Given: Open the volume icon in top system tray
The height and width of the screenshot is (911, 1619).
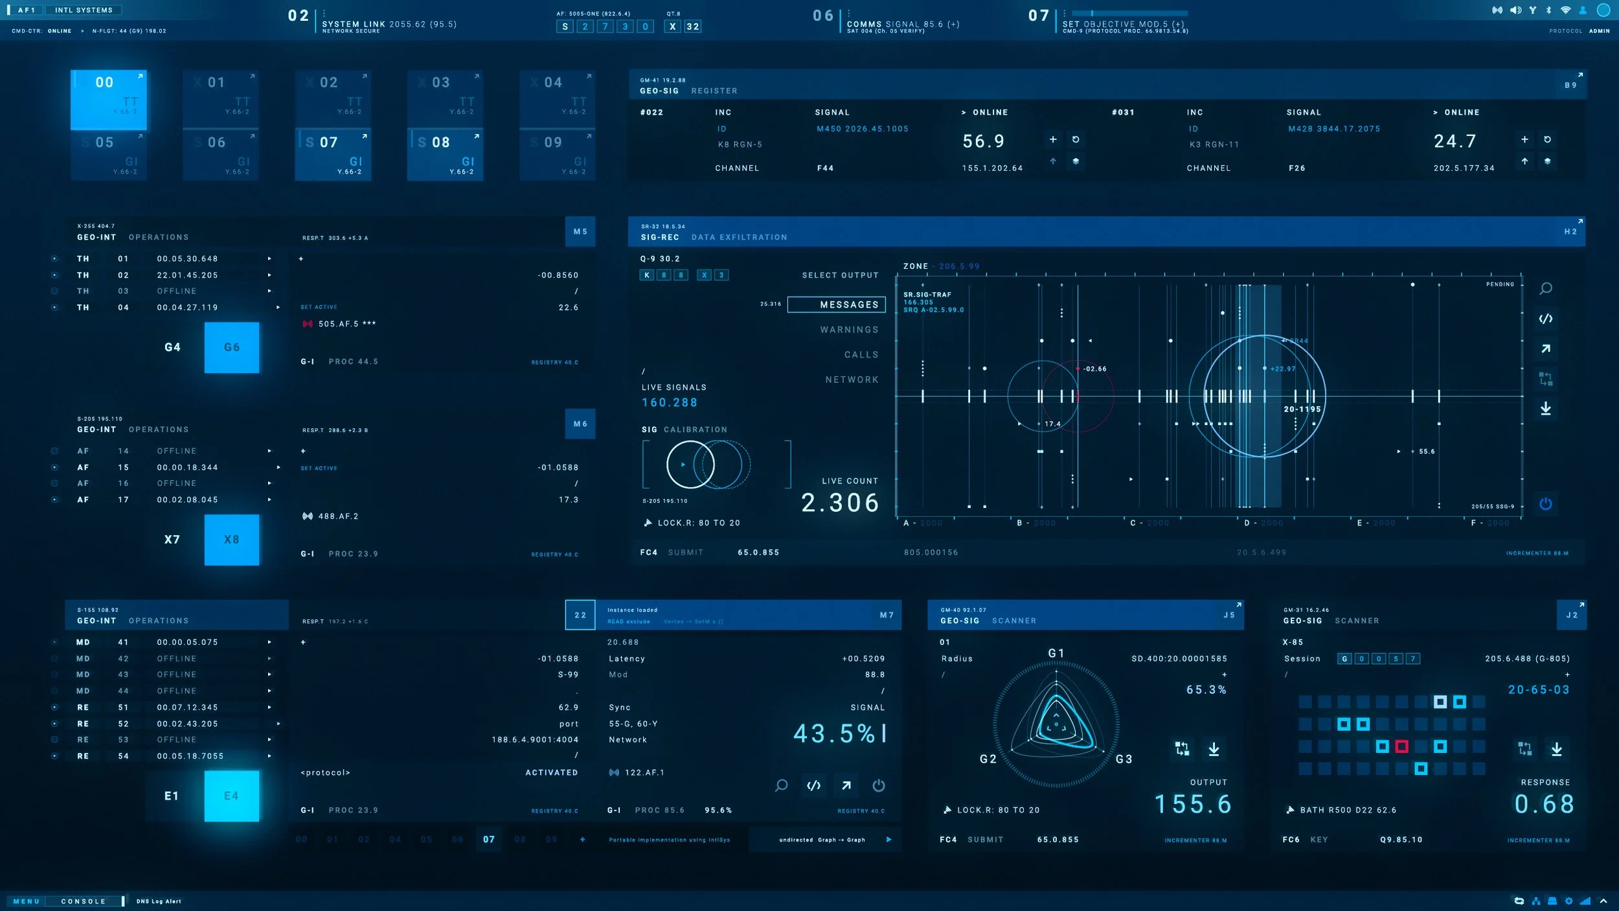Looking at the screenshot, I should (x=1515, y=10).
